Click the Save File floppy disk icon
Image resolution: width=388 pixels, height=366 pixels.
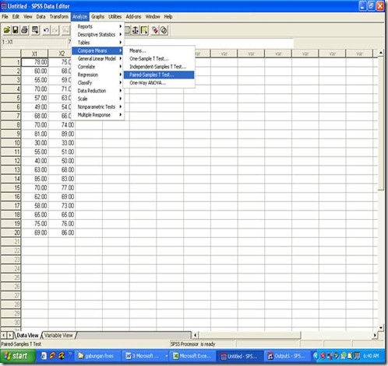tap(16, 30)
